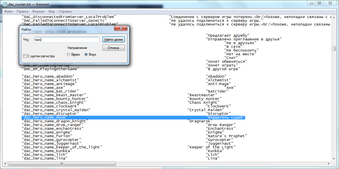
Task: Click the "dac_hero_name_juggernaut" key text
Action: coord(52,144)
